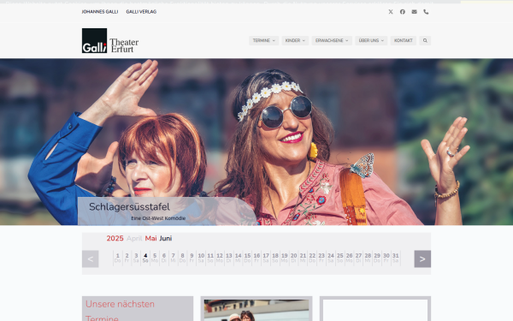Select day 3 Sa in calendar

pyautogui.click(x=136, y=258)
